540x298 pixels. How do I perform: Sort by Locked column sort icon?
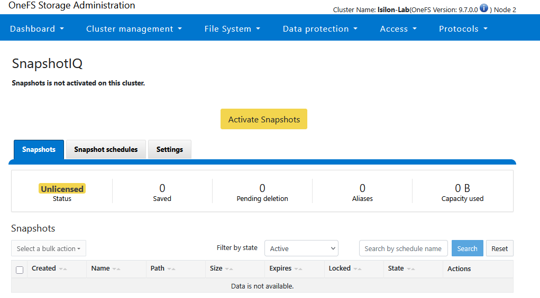click(x=358, y=269)
